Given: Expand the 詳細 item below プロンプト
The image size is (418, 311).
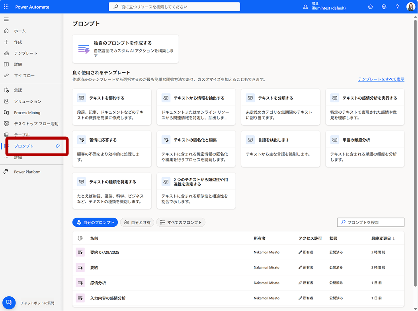Looking at the screenshot, I should 18,157.
